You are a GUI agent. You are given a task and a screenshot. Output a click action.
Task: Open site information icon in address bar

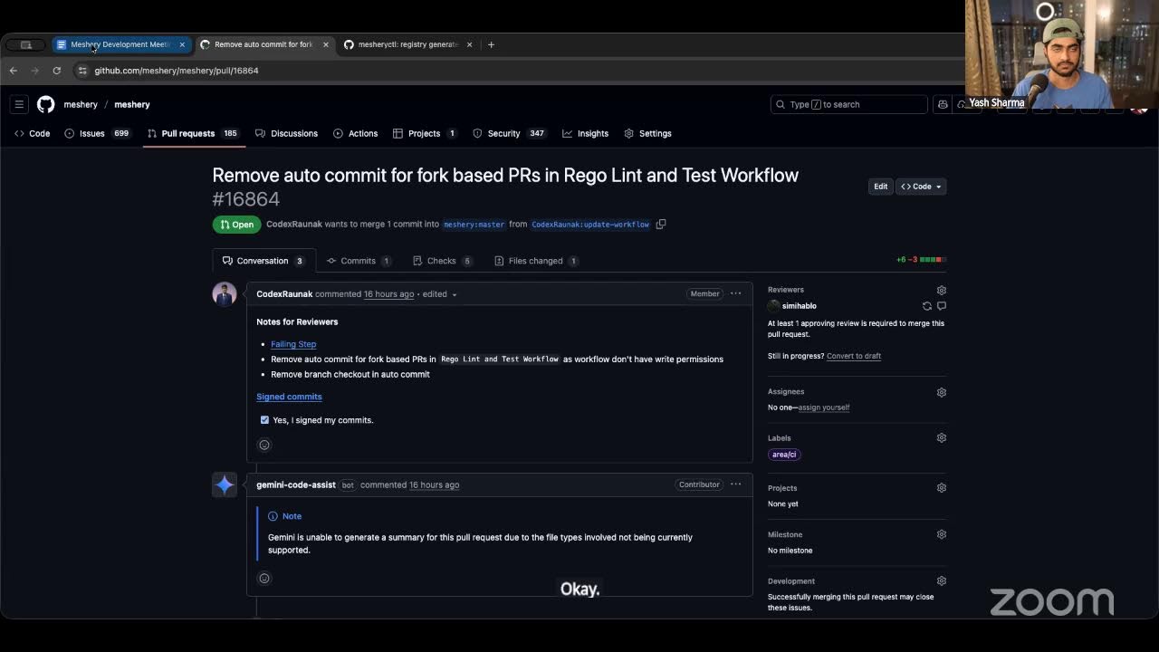tap(82, 71)
